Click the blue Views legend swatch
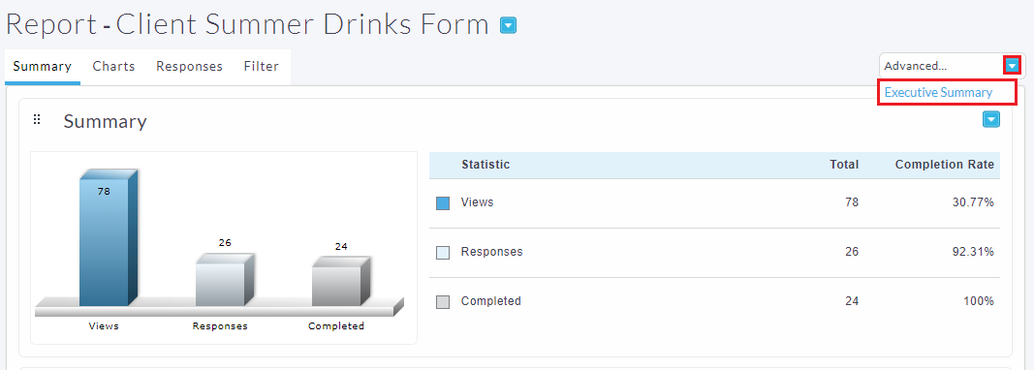The height and width of the screenshot is (370, 1034). [x=443, y=203]
